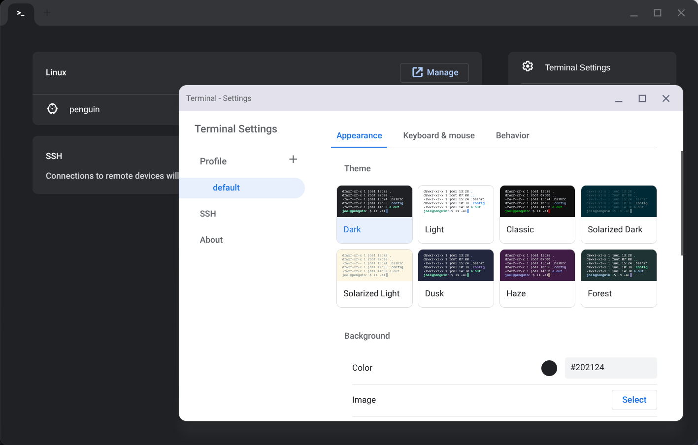
Task: Open a new terminal tab with plus
Action: (47, 13)
